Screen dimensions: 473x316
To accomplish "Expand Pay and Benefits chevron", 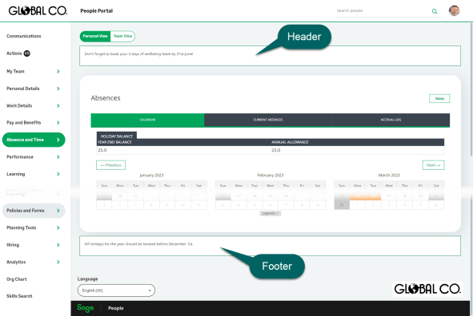I will coord(58,122).
